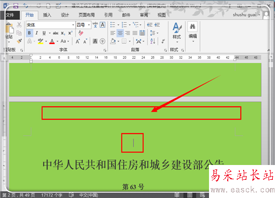The image size is (275, 198).
Task: Click the borders grid icon
Action: pos(124,41)
